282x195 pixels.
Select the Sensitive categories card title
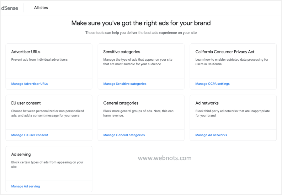coord(122,52)
